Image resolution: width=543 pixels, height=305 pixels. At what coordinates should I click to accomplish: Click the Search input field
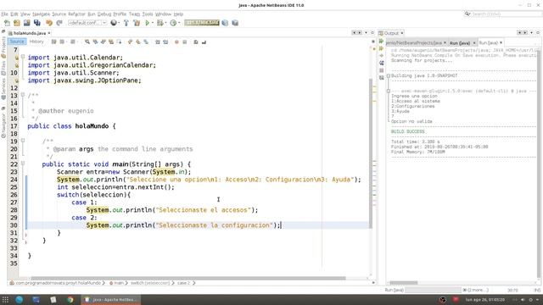[506, 14]
